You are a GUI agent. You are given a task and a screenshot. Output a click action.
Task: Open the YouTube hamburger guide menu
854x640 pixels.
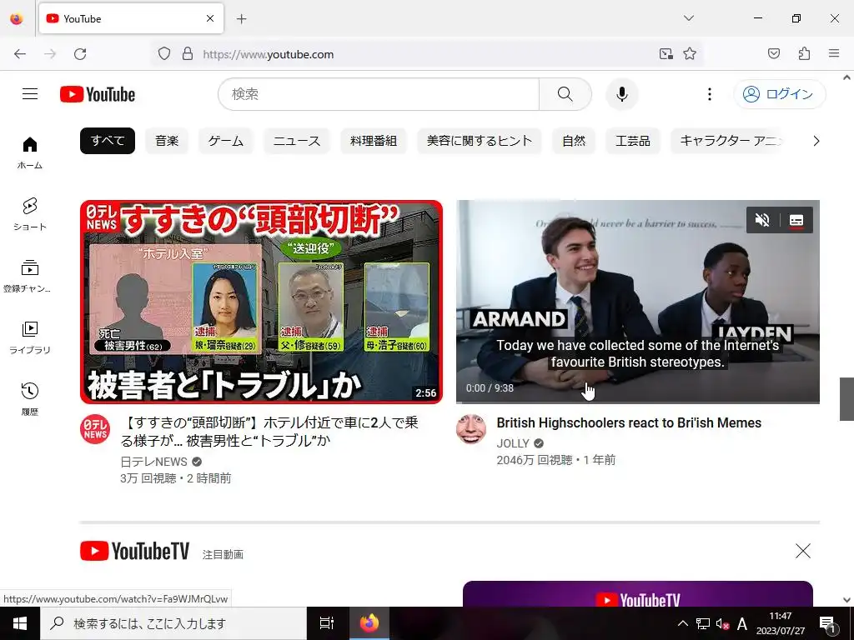click(30, 94)
